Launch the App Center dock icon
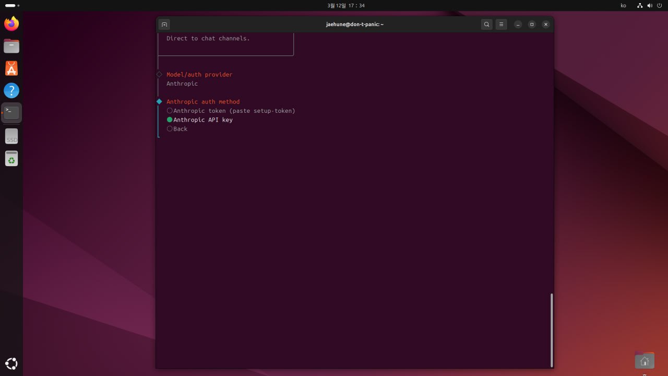668x376 pixels. point(11,68)
